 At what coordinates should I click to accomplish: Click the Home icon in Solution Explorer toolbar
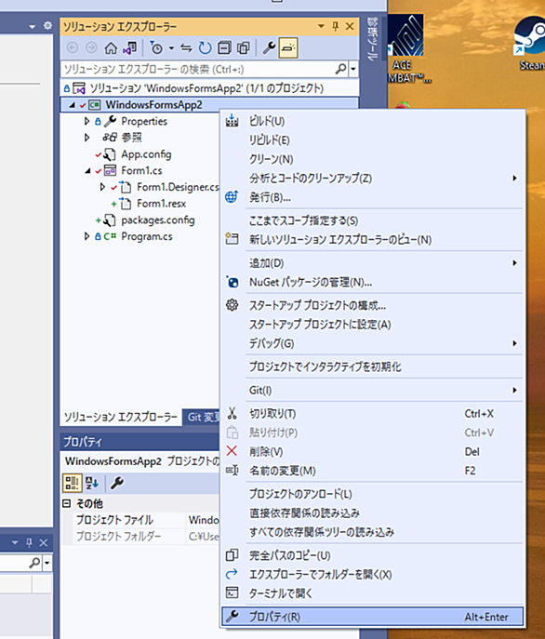pyautogui.click(x=111, y=48)
